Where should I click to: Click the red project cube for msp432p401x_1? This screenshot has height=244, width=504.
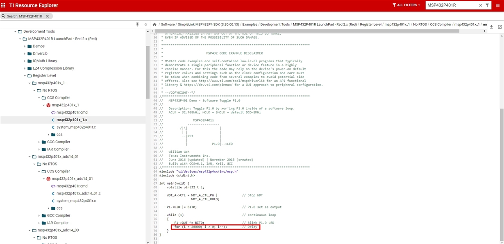coord(48,105)
